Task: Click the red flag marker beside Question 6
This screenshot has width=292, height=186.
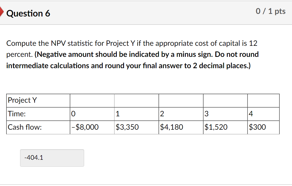Action: [1, 11]
